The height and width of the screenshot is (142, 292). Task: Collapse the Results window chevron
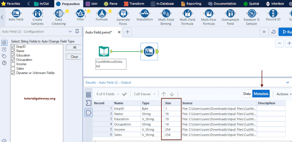pyautogui.click(x=288, y=82)
